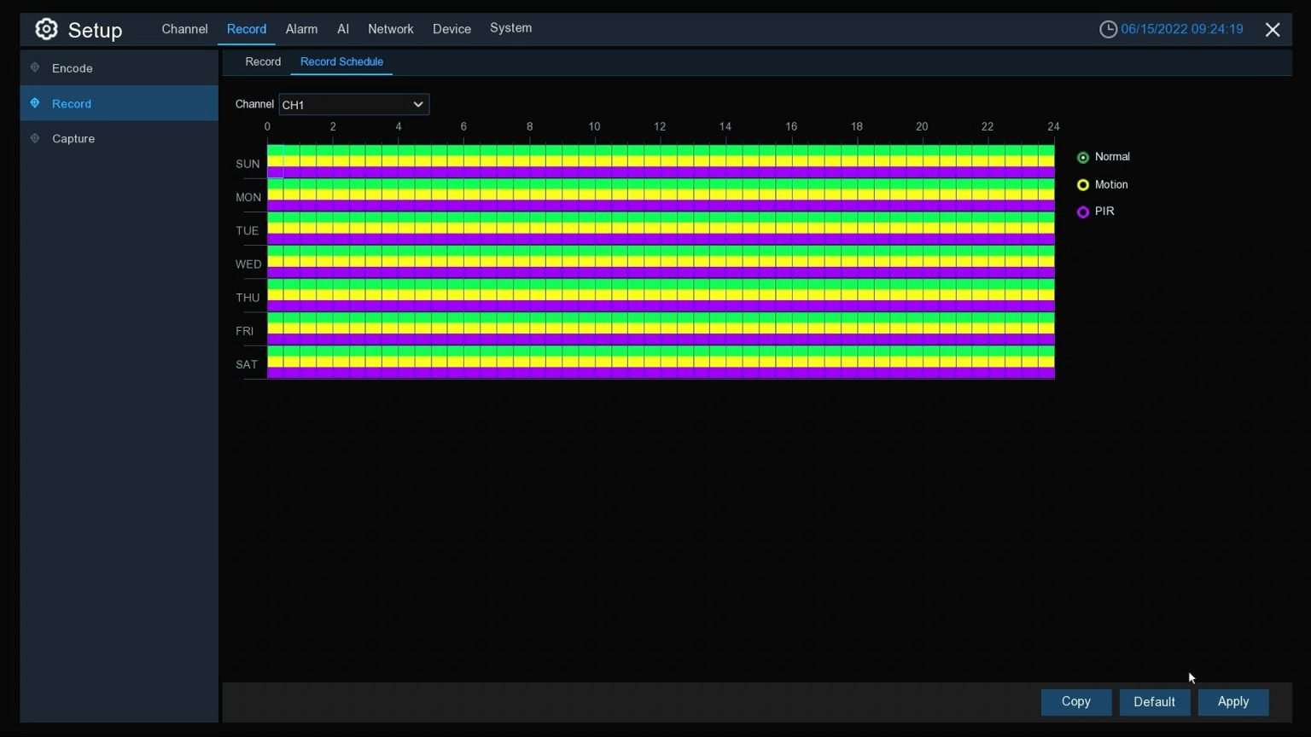Open the Network menu tab
The image size is (1311, 737).
(390, 29)
